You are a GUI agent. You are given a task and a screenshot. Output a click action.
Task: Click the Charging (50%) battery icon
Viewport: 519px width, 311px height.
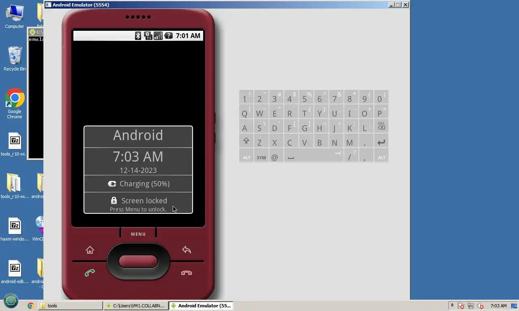(x=112, y=184)
